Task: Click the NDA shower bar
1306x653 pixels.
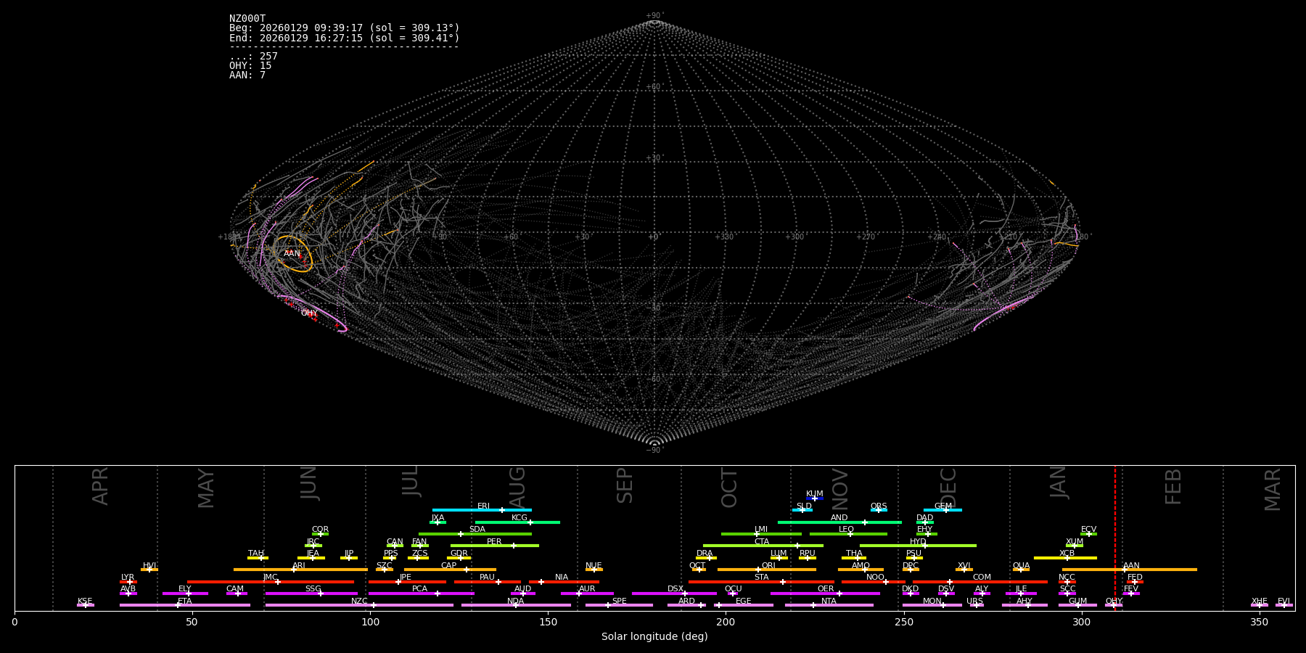Action: tap(516, 605)
